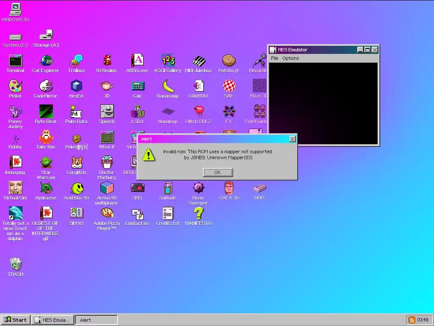
Task: Open Glitch GRLZ lips icon
Action: click(198, 112)
